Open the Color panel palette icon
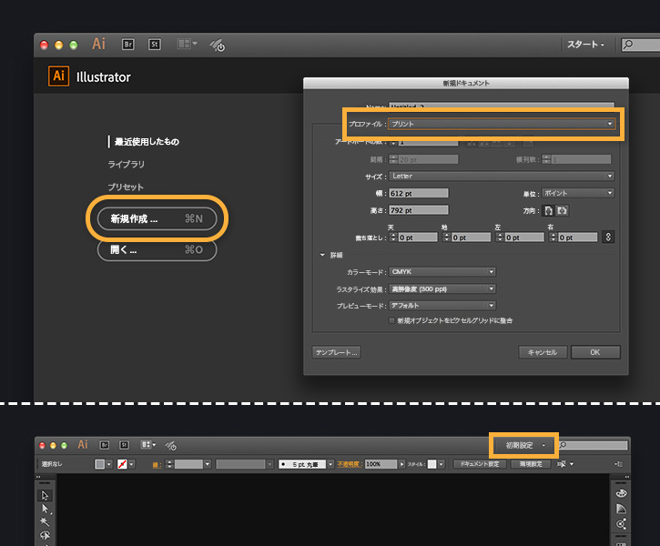 (621, 493)
